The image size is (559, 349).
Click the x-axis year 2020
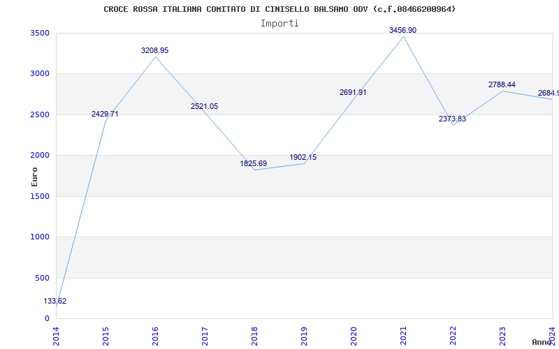coord(354,336)
